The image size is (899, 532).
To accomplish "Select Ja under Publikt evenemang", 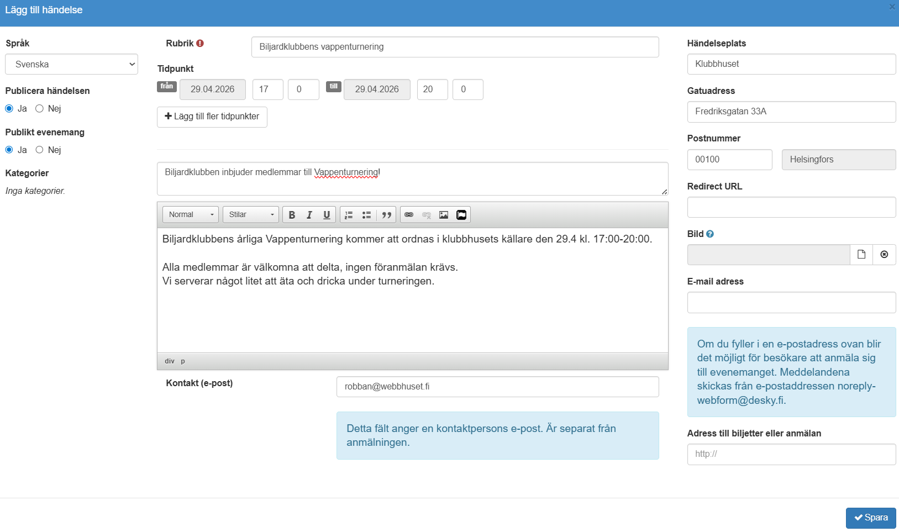I will tap(9, 150).
